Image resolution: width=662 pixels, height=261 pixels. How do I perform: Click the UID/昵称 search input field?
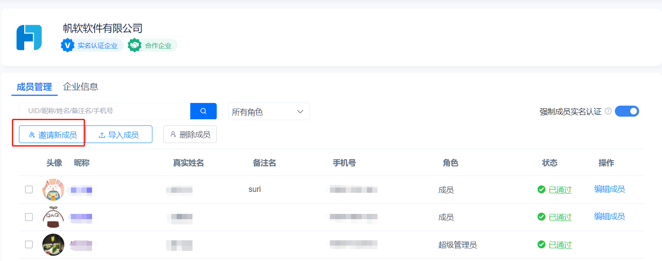(105, 111)
